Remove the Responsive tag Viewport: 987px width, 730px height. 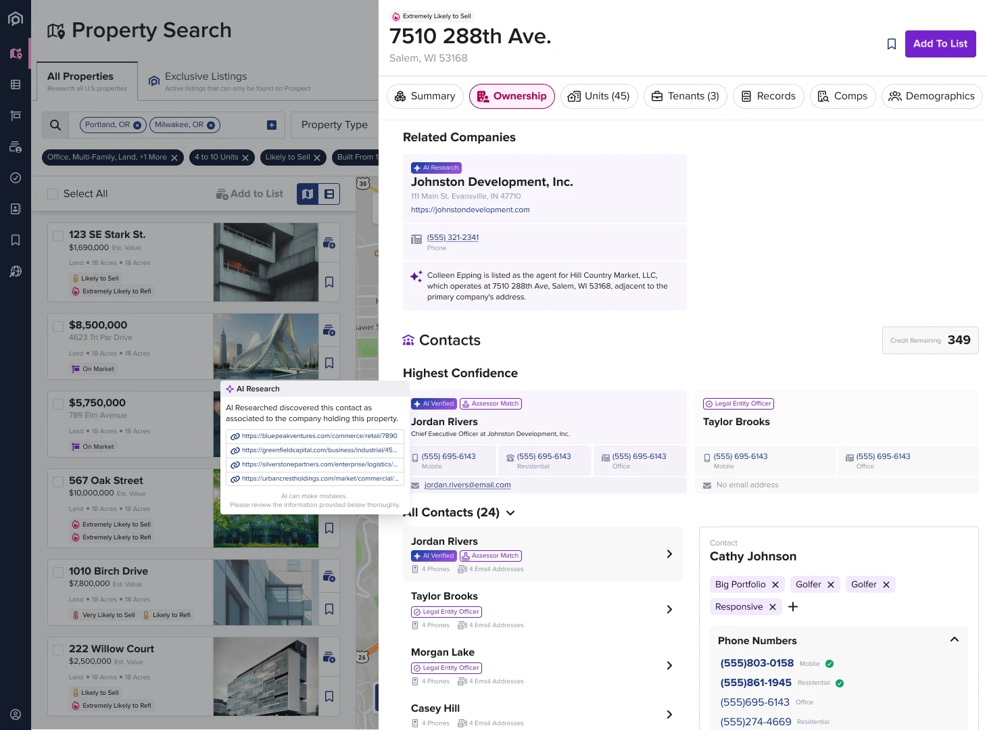point(773,607)
